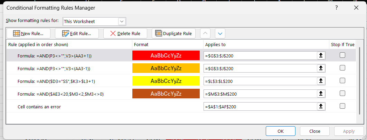
Task: Check Stop If True for the V3<(AA3-1) rule
Action: tap(342, 68)
